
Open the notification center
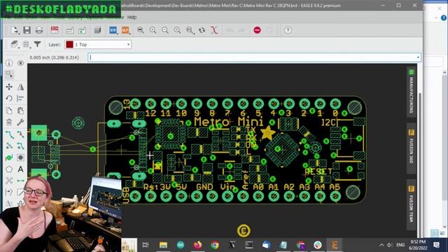coord(436,245)
